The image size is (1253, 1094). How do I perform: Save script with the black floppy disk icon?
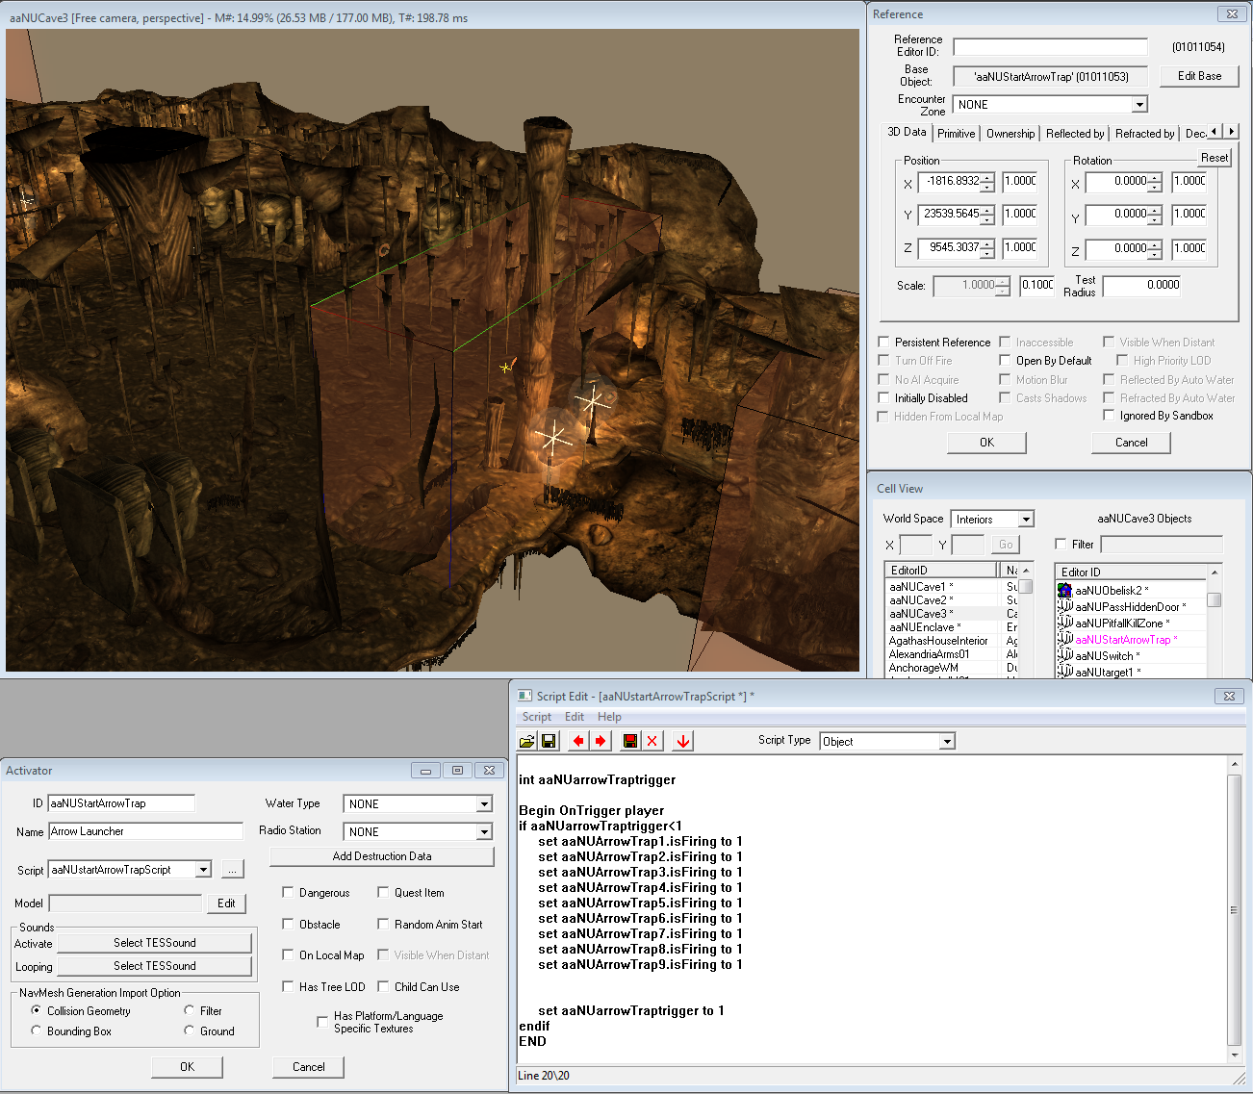pyautogui.click(x=549, y=741)
